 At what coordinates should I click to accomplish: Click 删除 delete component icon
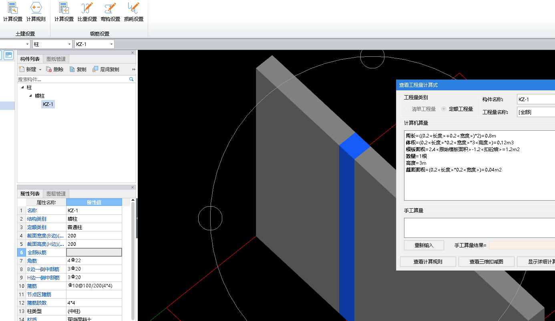[x=49, y=69]
